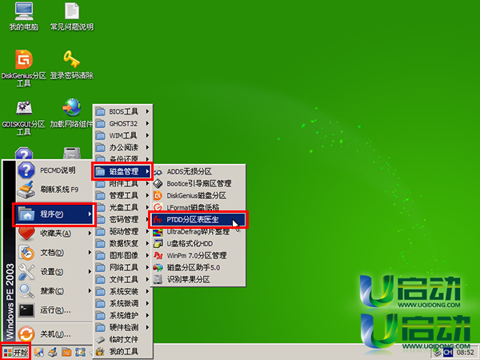
Task: Open the GHOST32 submenu folder
Action: point(122,124)
